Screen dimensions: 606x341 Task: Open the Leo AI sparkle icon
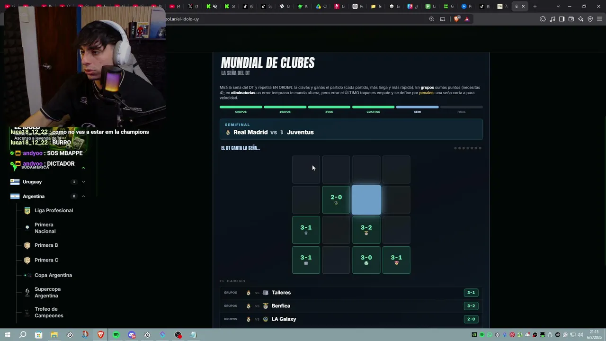tap(581, 19)
